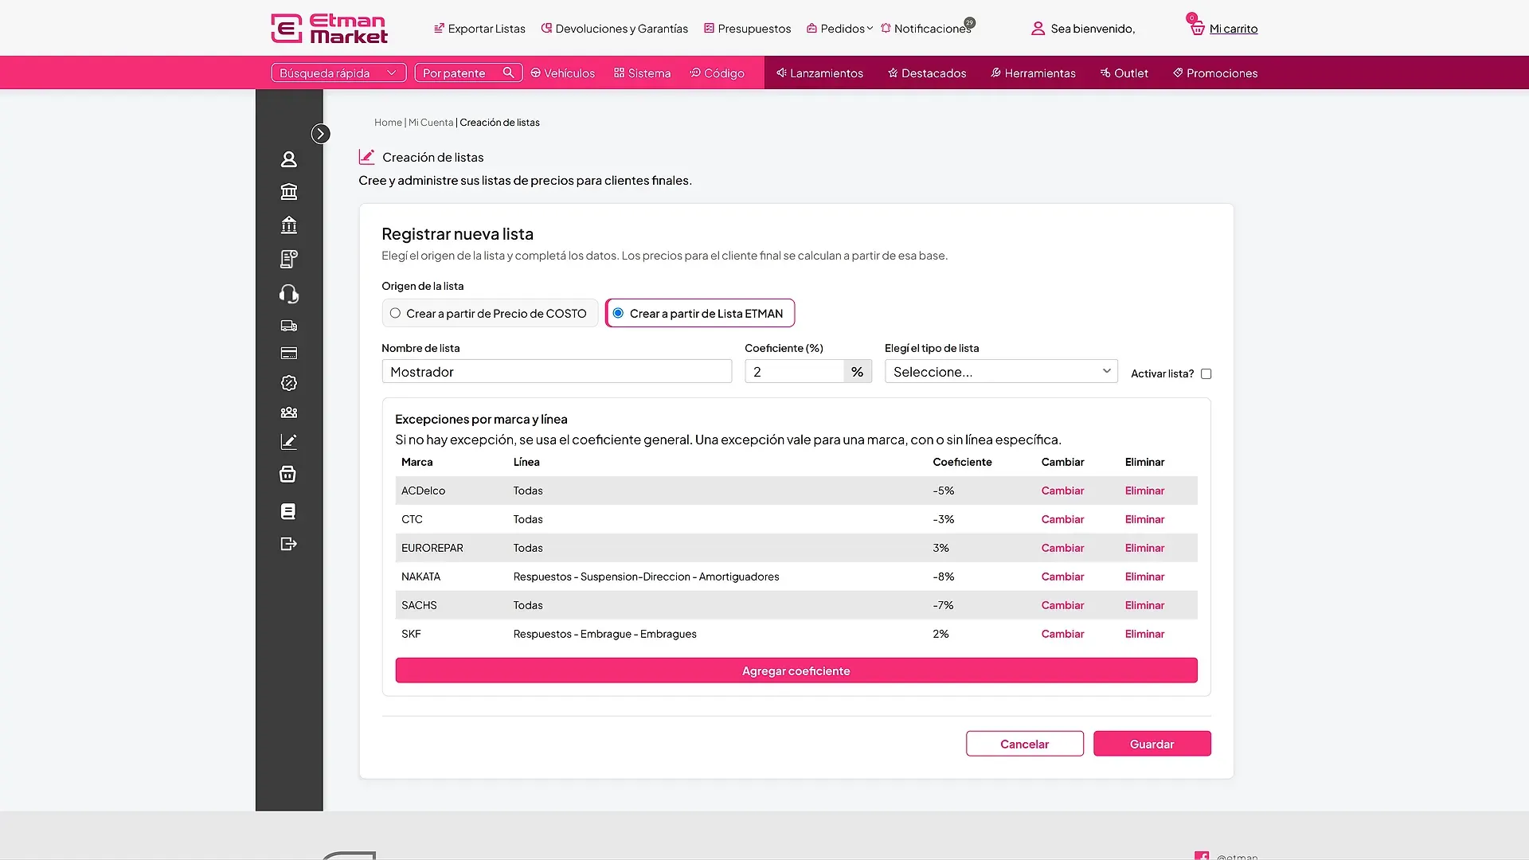Click the Por patente search field

pyautogui.click(x=468, y=72)
